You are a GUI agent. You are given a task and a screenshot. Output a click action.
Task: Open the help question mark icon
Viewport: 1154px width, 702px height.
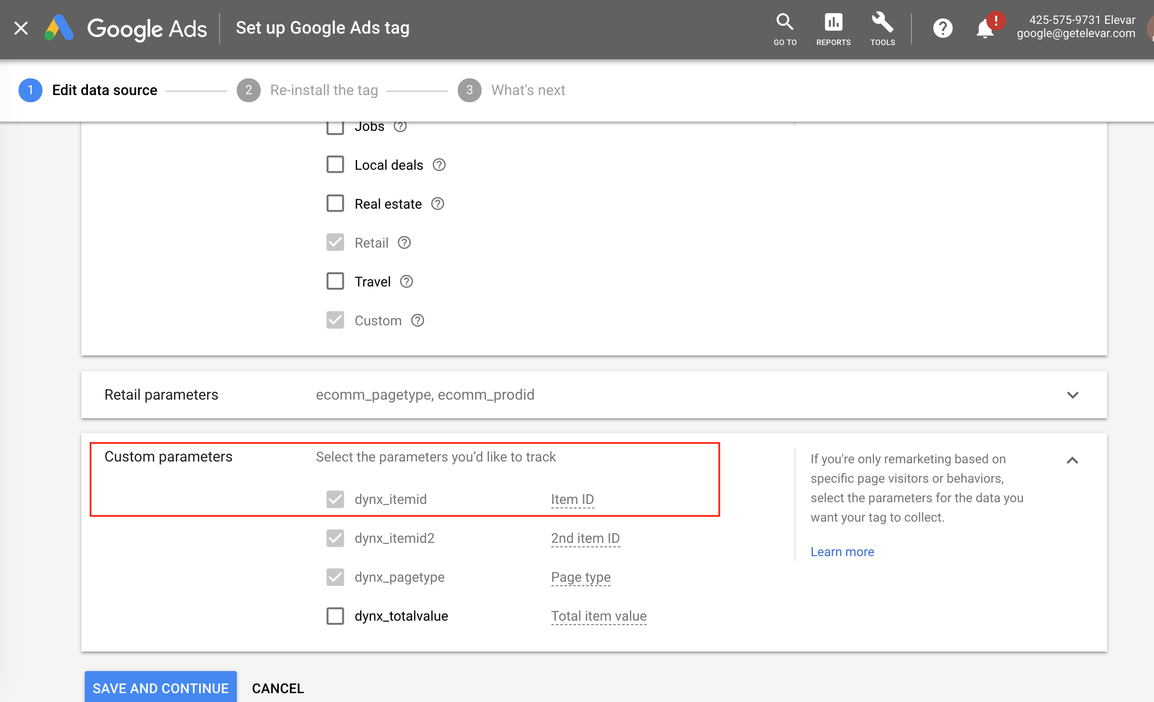942,28
